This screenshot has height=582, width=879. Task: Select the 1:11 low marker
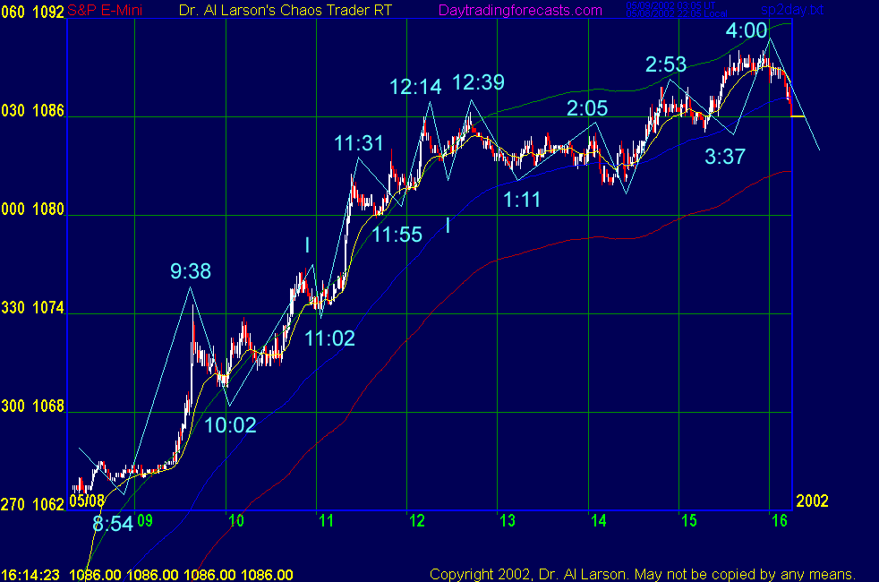[x=521, y=200]
